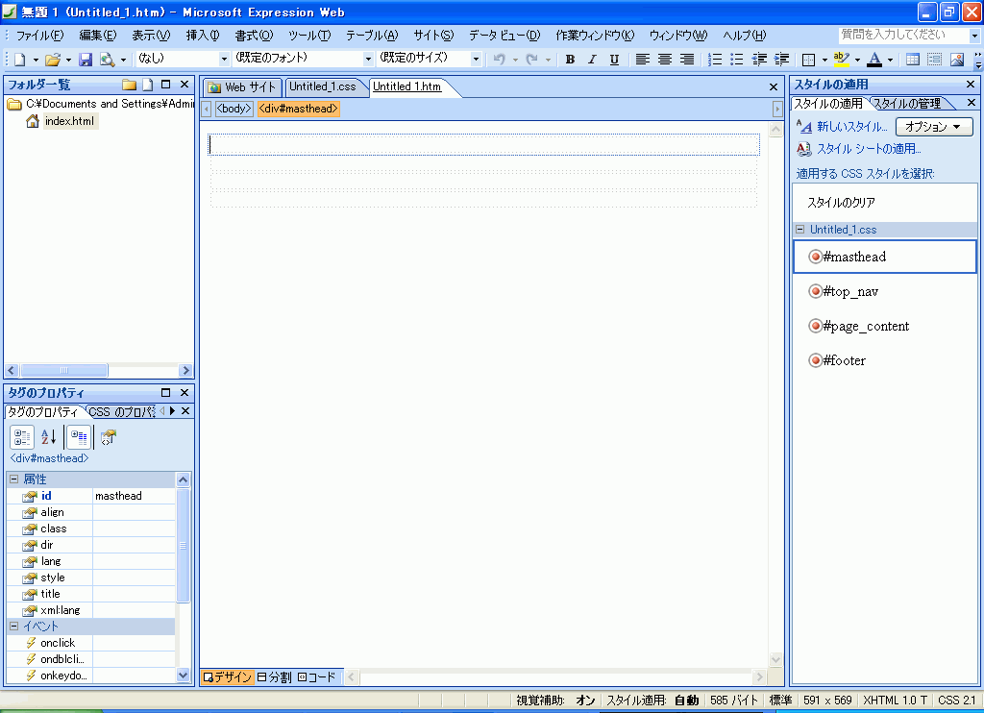Click the 視覚補助 status bar entry
Viewport: 984px width, 713px height.
pos(555,701)
